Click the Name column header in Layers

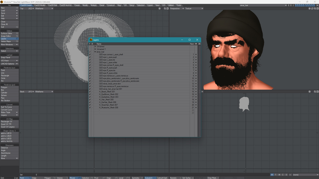[x=99, y=44]
